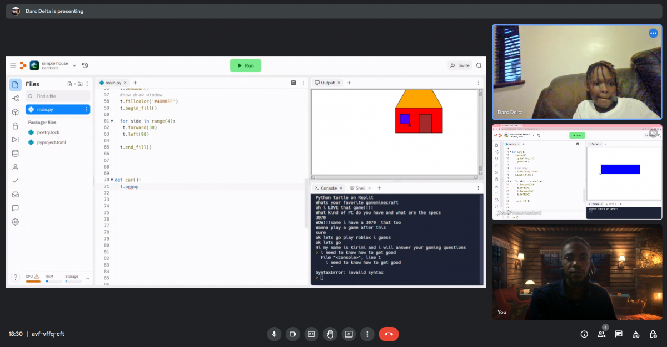Open the simple house project dropdown
Screen dimensions: 667x347
coord(74,65)
